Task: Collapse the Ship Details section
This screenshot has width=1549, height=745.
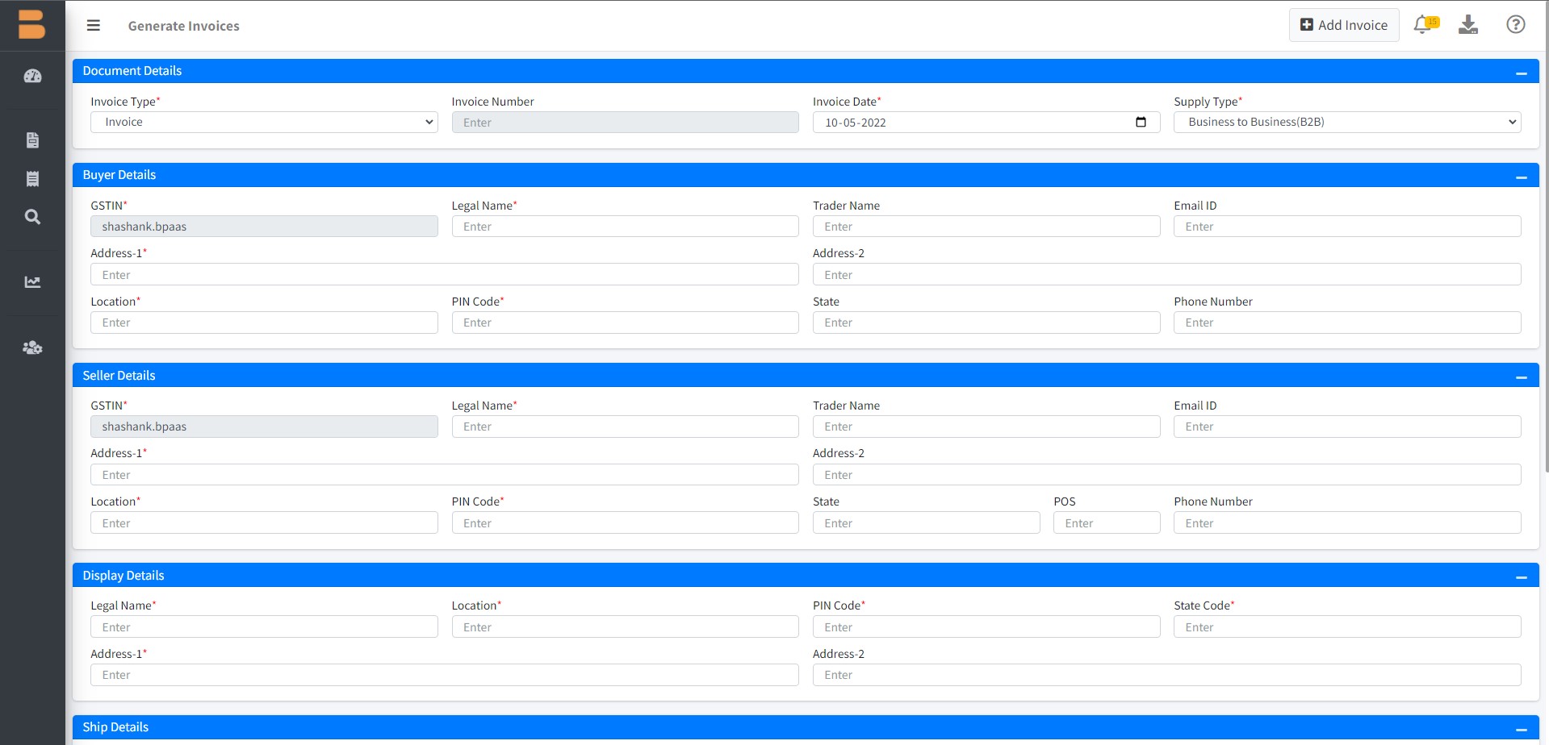Action: (x=1522, y=730)
